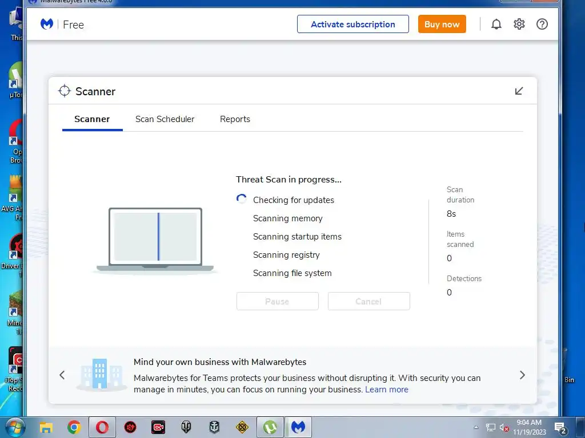Follow the Learn more link
This screenshot has height=438, width=585.
387,390
